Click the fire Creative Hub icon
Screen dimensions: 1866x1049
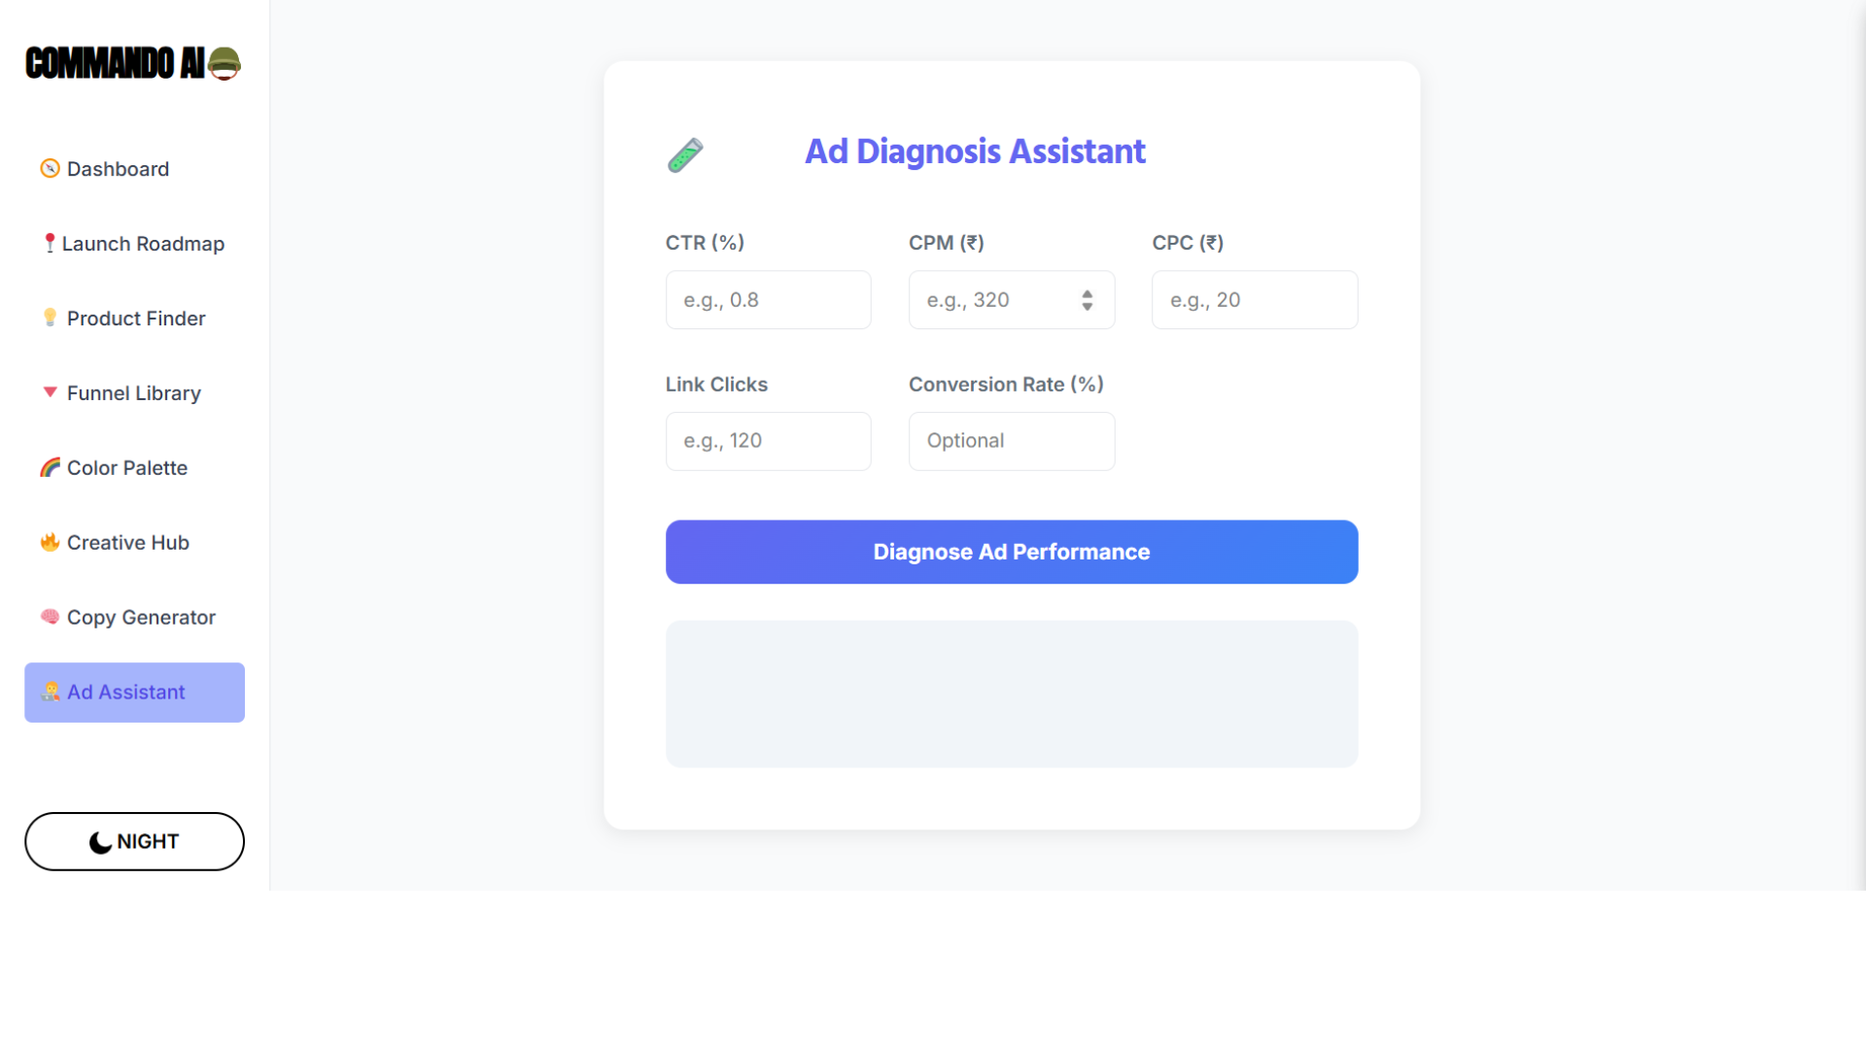click(50, 542)
